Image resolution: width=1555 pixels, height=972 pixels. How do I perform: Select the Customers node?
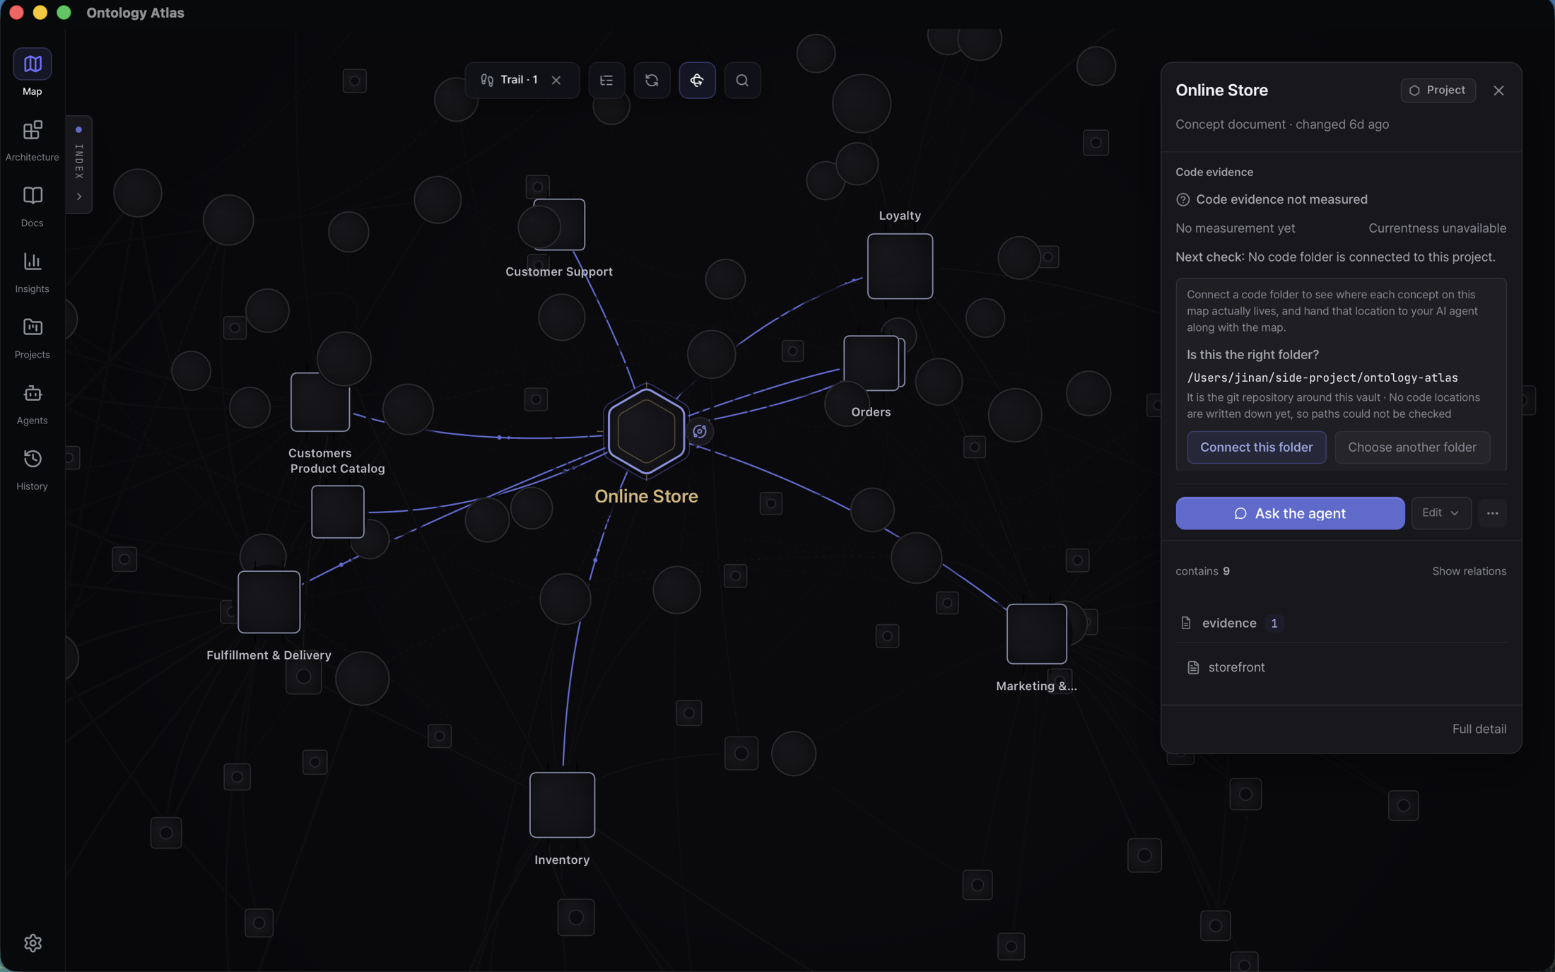pyautogui.click(x=320, y=402)
